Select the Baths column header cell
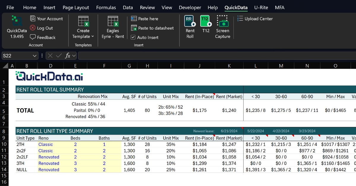Image resolution: width=356 pixels, height=186 pixels. pyautogui.click(x=104, y=138)
